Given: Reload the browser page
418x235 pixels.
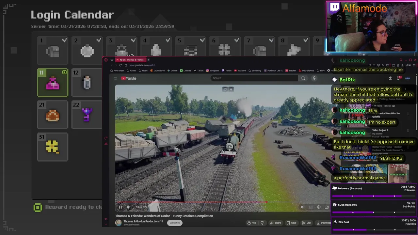Looking at the screenshot, I should pyautogui.click(x=121, y=65).
